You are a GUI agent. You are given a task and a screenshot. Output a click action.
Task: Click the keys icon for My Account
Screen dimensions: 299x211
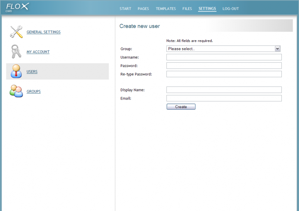16,51
